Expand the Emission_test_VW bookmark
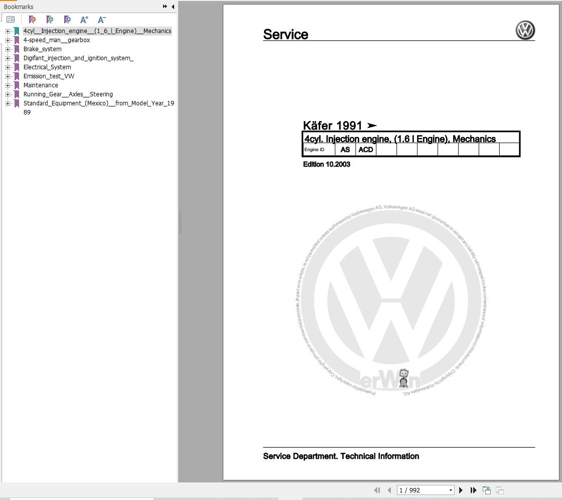Image resolution: width=562 pixels, height=500 pixels. pos(8,76)
